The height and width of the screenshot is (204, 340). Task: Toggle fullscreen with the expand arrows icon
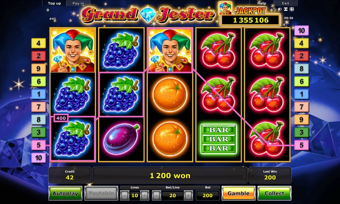tap(286, 9)
